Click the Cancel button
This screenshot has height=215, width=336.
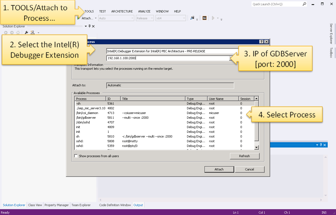tap(250, 169)
